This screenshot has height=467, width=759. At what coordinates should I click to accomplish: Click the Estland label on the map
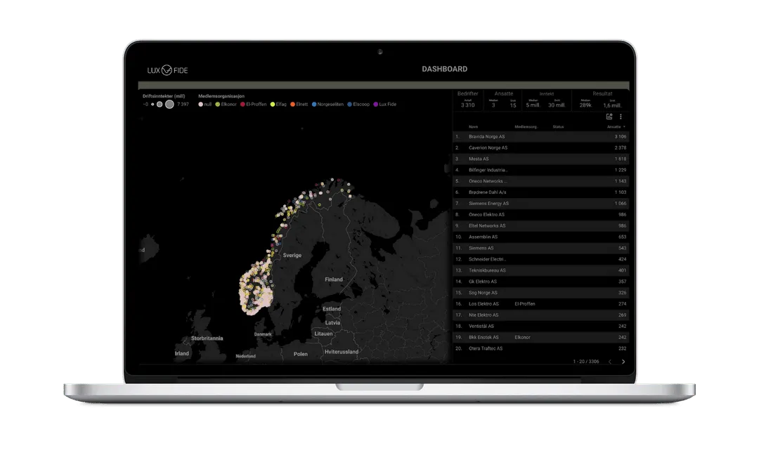pyautogui.click(x=332, y=309)
